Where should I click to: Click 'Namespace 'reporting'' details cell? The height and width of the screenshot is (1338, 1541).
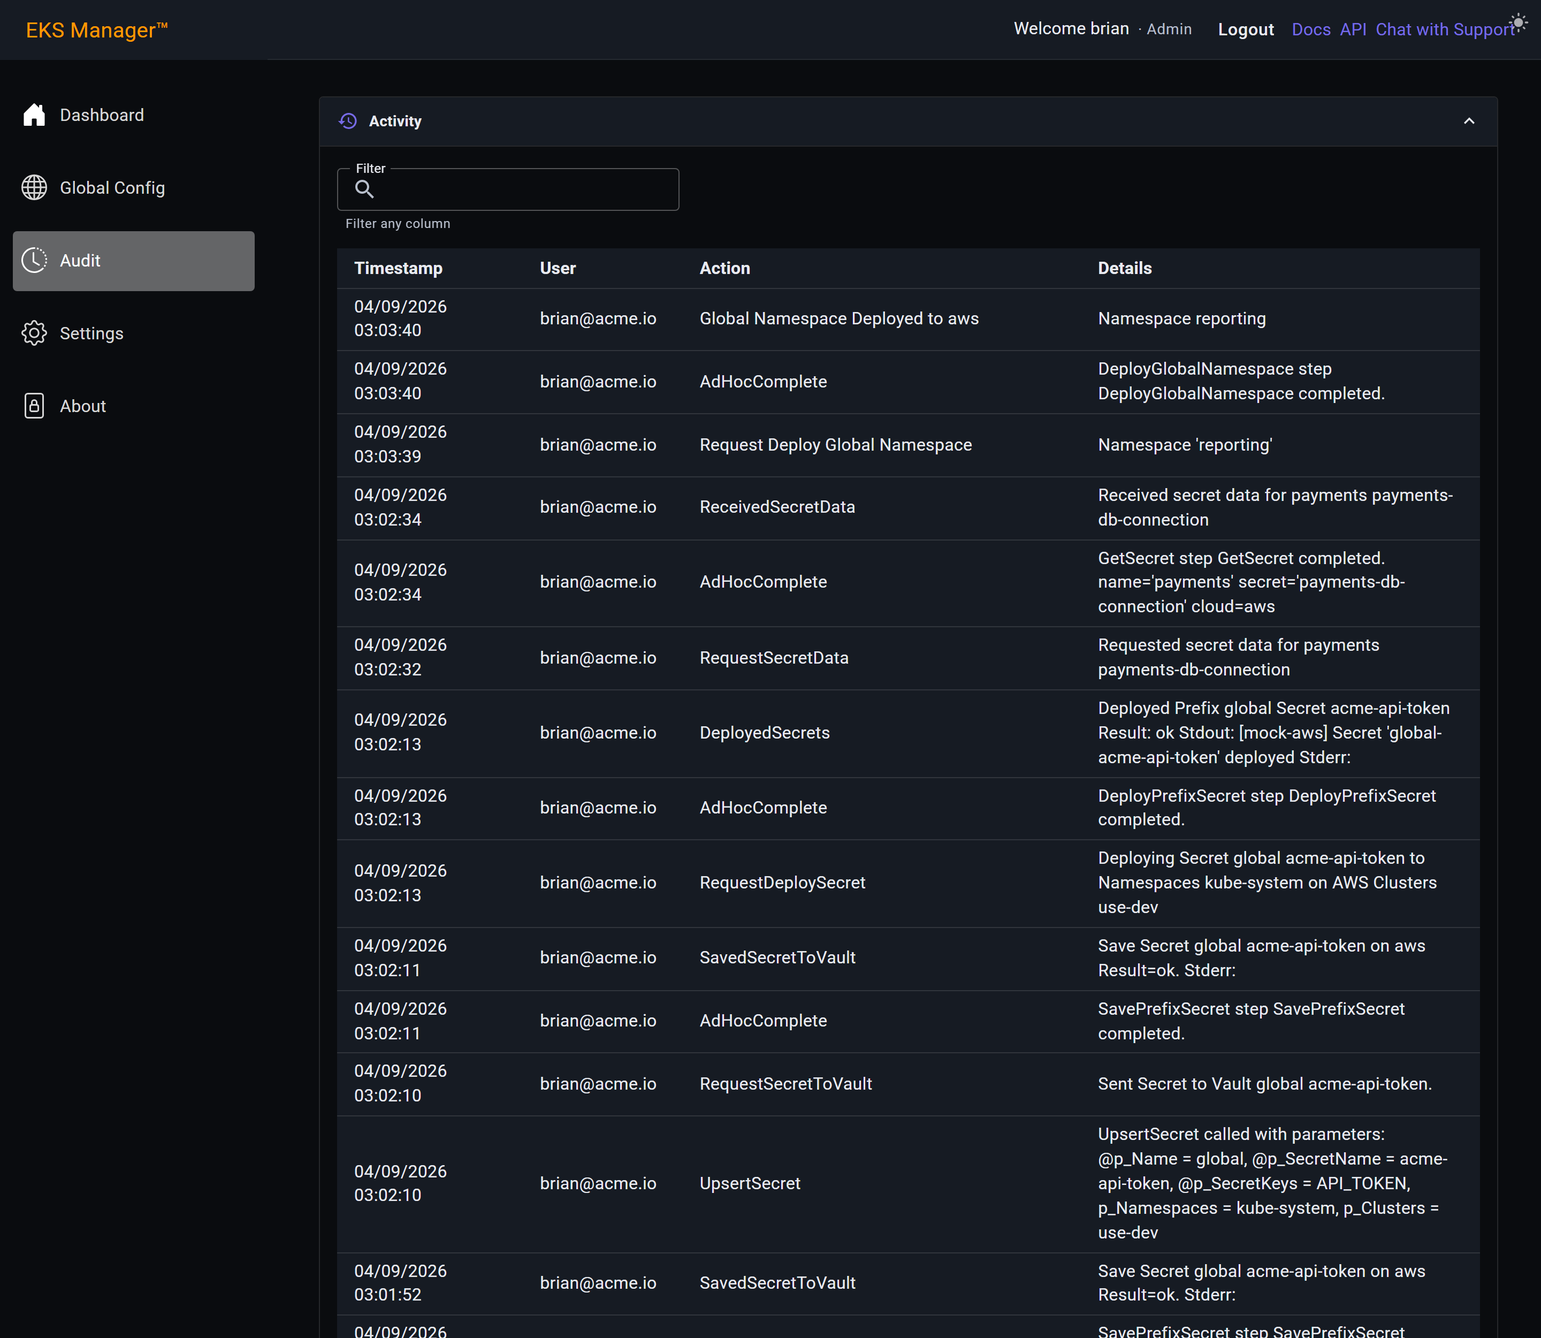[x=1185, y=445]
